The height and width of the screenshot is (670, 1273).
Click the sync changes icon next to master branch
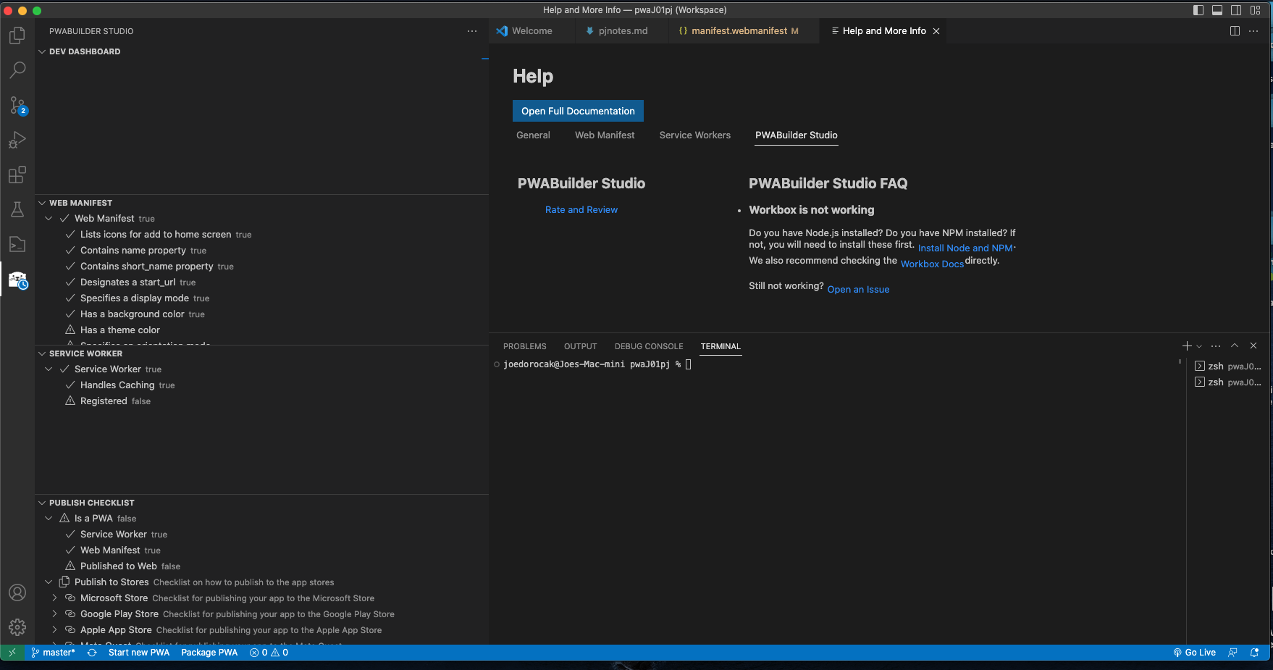click(92, 653)
